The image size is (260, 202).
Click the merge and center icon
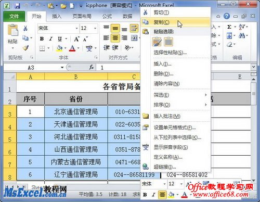coord(134,37)
